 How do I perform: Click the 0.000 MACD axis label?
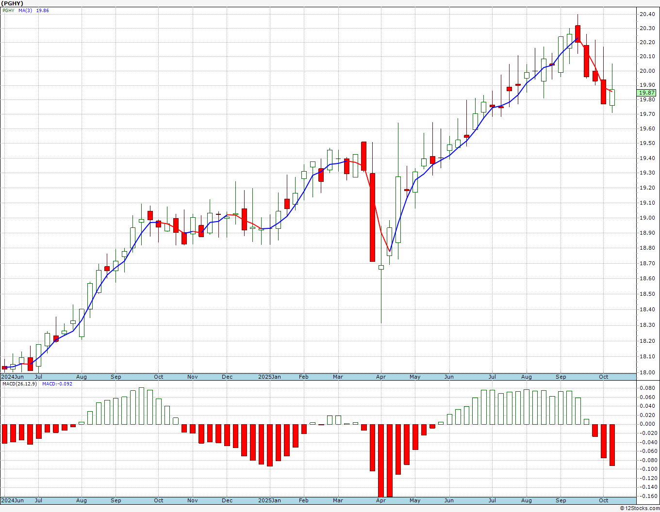[647, 424]
